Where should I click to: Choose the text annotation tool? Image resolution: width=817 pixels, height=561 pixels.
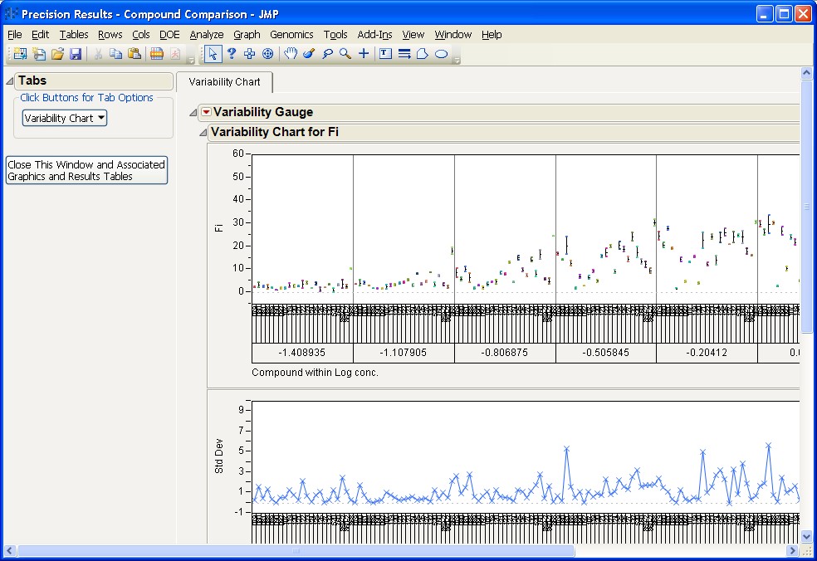tap(385, 54)
